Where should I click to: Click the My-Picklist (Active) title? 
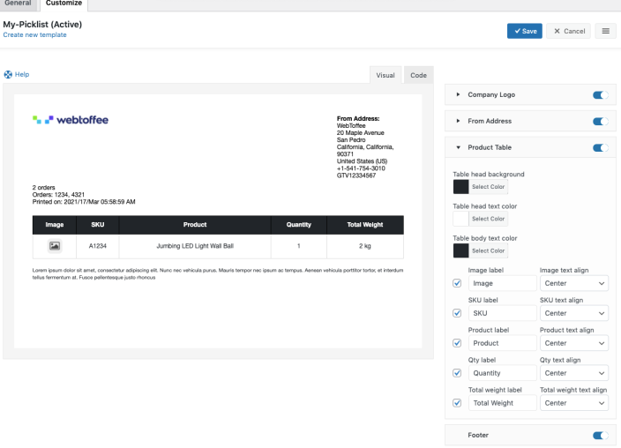tap(42, 24)
